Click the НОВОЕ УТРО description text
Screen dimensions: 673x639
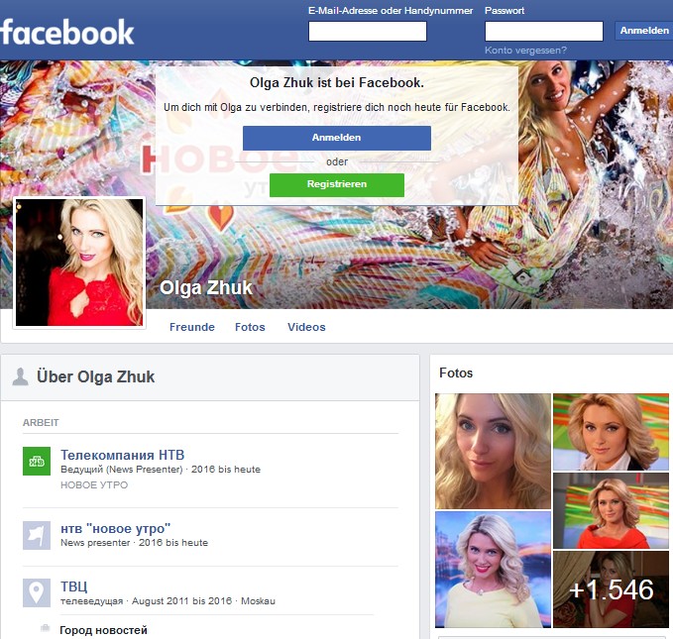(94, 484)
